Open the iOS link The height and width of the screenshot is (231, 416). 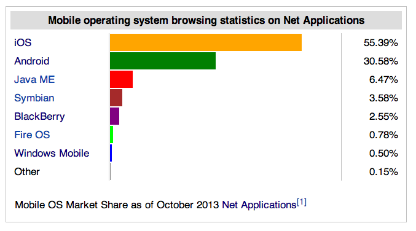23,43
